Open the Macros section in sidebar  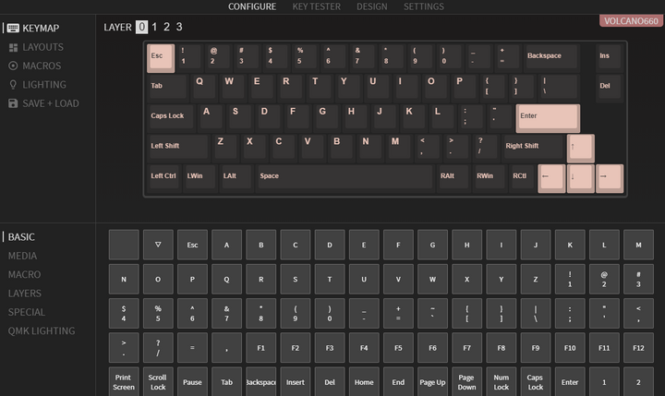[x=42, y=66]
